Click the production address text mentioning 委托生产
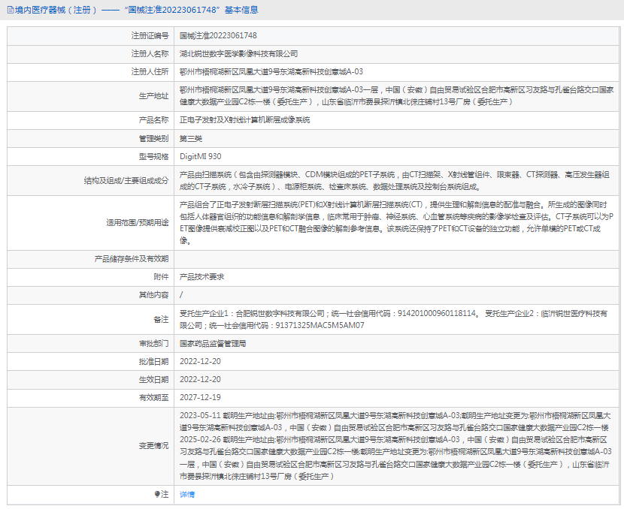Viewport: 624px width, 509px height. tap(396, 96)
